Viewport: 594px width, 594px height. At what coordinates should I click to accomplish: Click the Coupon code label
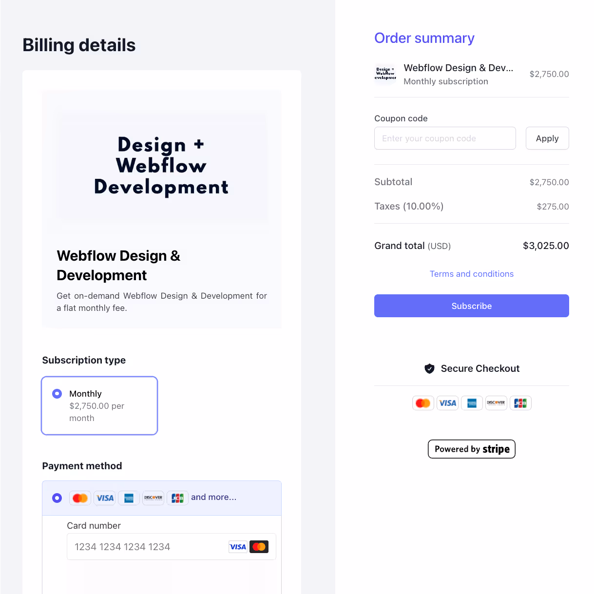click(401, 118)
